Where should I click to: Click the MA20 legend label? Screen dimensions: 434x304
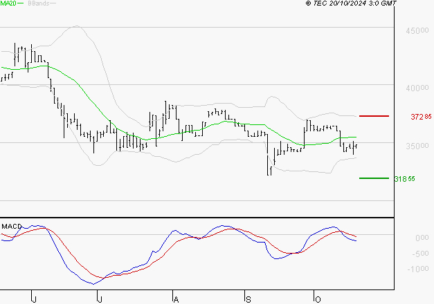8,3
